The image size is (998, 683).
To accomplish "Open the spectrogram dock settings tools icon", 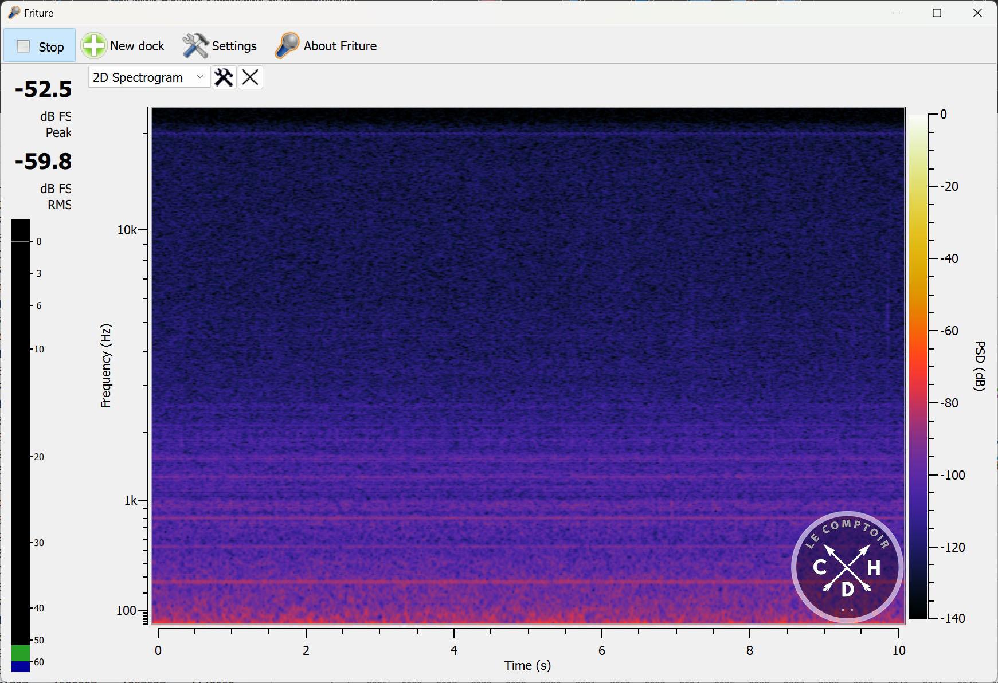I will (x=224, y=78).
